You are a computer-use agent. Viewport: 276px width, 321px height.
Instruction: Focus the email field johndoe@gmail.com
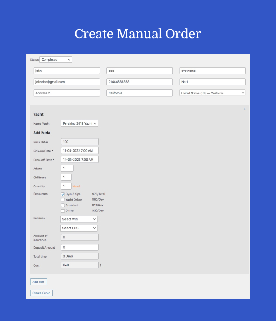[x=66, y=82]
